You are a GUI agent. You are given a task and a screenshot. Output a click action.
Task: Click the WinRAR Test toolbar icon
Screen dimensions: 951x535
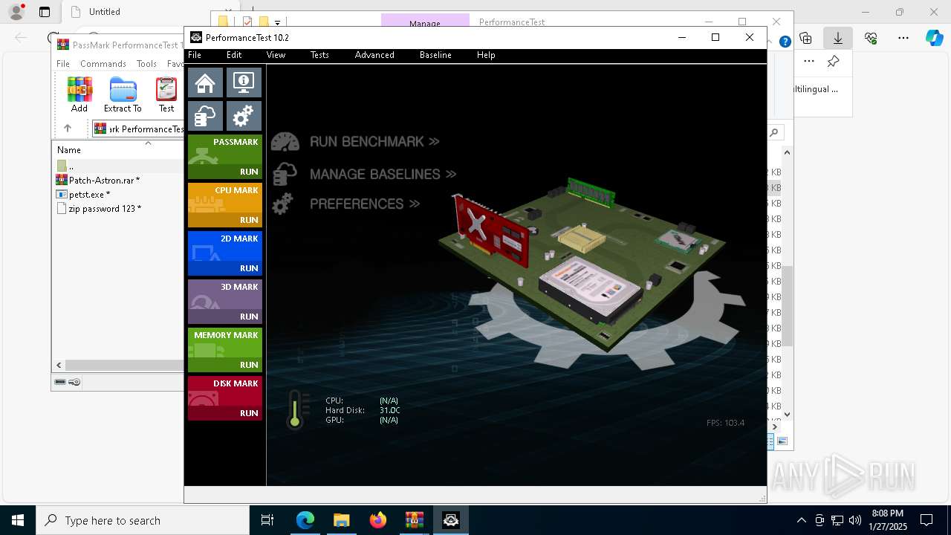point(166,95)
